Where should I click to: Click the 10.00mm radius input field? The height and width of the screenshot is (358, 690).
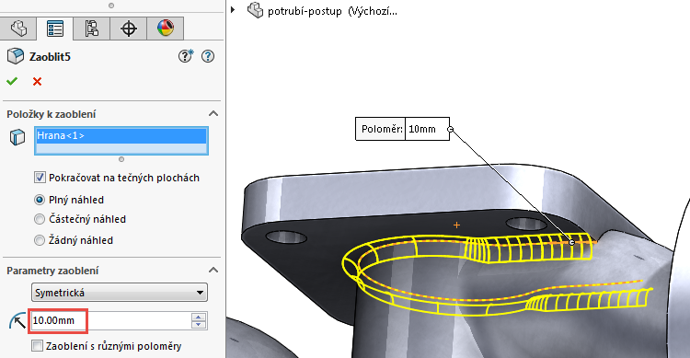111,320
